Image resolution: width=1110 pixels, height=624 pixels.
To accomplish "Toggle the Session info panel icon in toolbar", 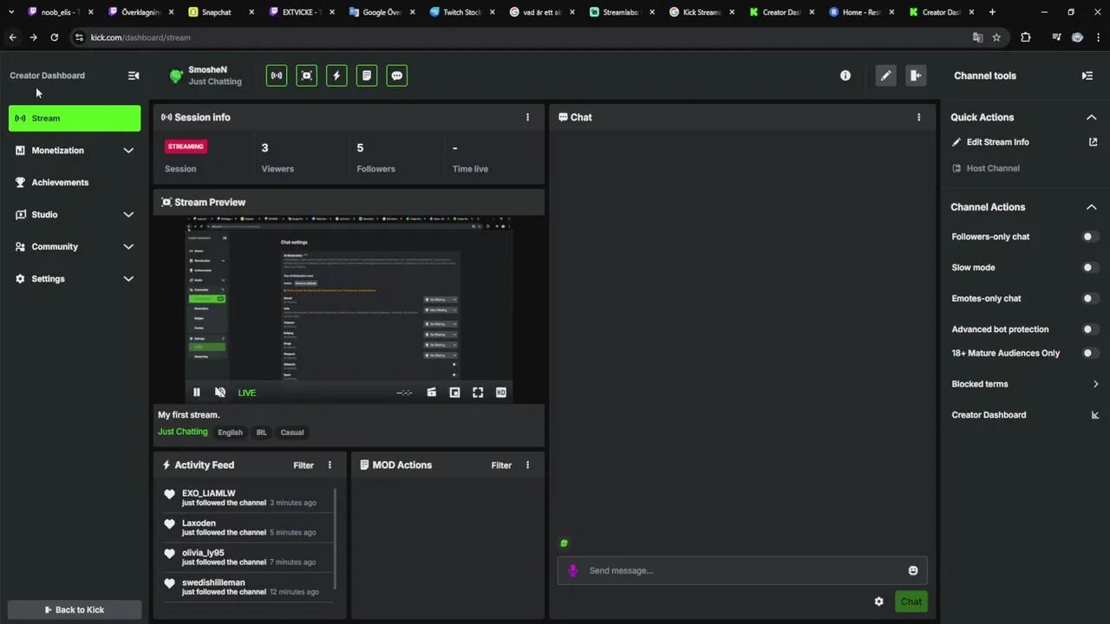I will (x=277, y=75).
